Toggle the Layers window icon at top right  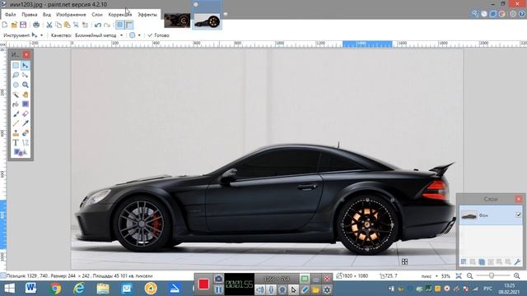[493, 14]
